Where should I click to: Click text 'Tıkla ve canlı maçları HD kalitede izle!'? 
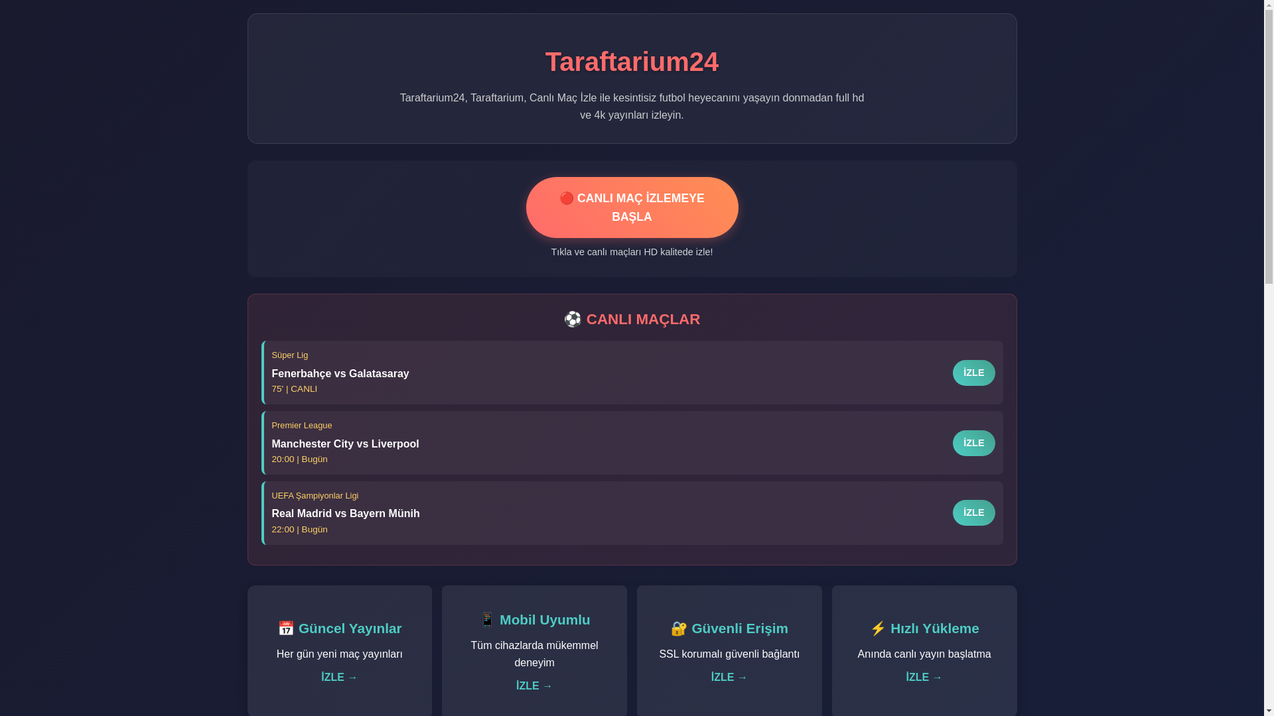coord(632,252)
